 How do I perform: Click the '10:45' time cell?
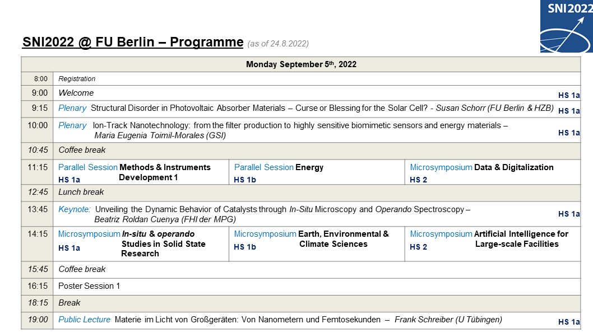38,150
